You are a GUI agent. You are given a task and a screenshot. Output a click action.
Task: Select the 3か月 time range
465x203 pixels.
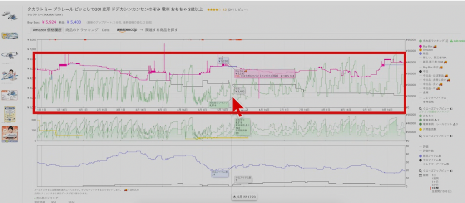tap(435, 184)
